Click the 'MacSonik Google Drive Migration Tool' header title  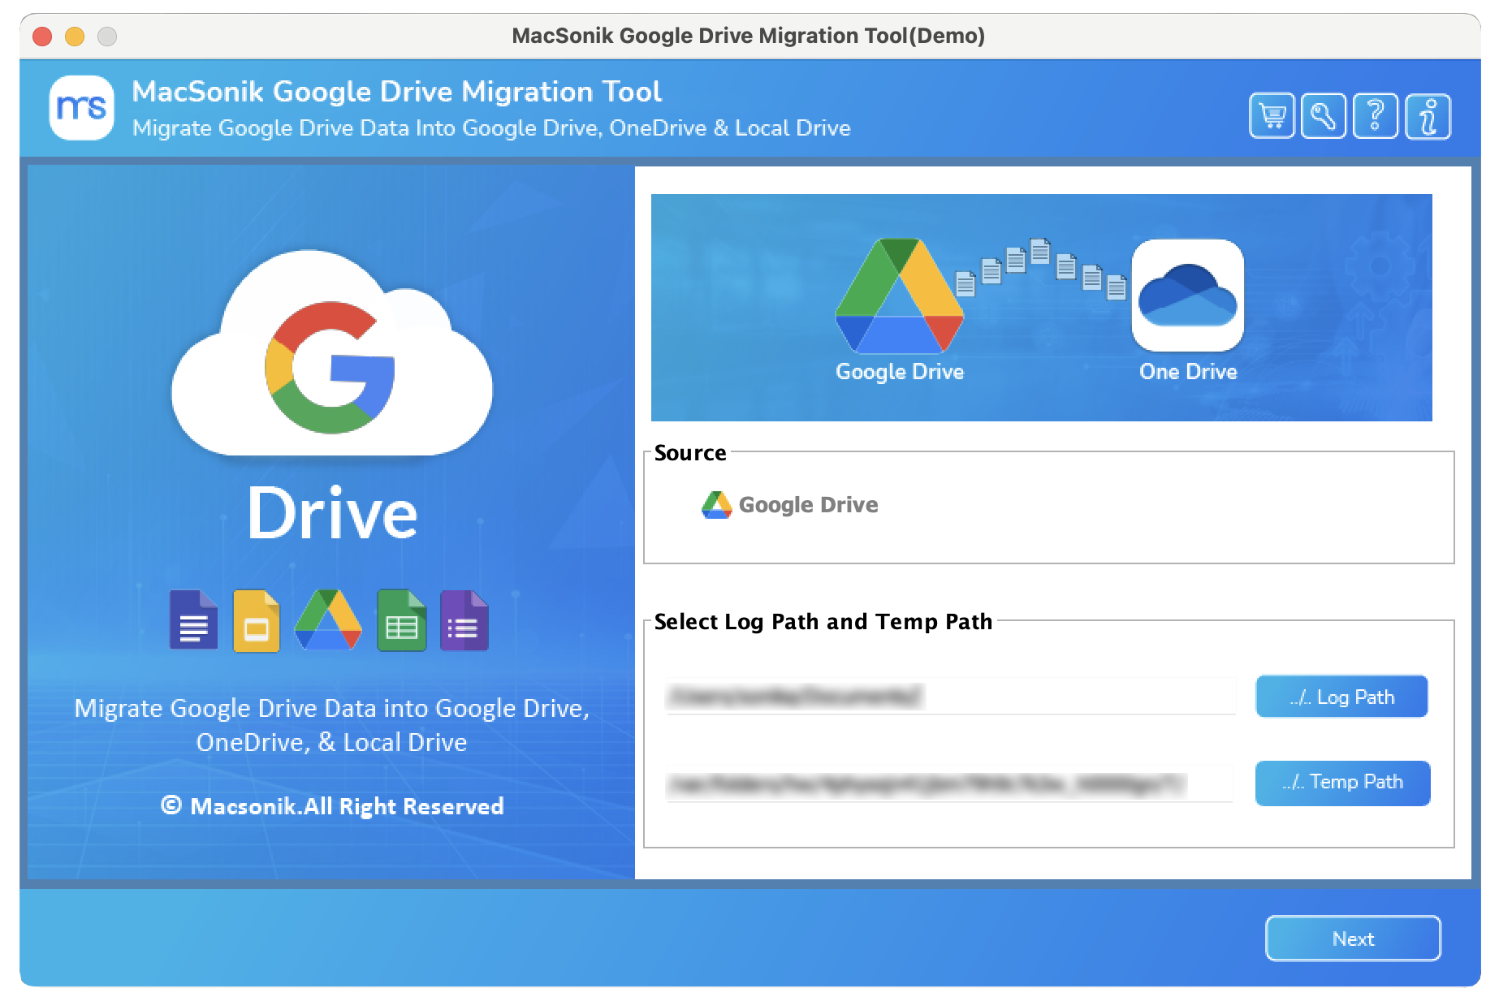[397, 92]
